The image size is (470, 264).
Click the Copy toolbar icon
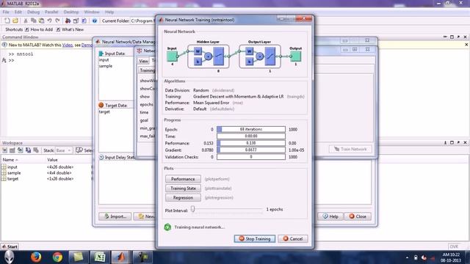33,21
